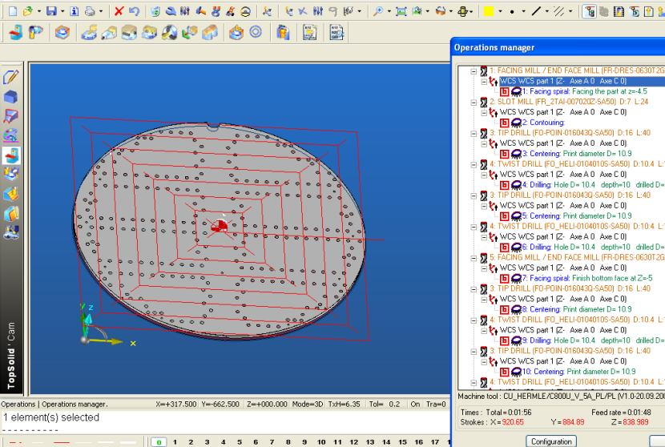The height and width of the screenshot is (447, 665).
Task: Open the zoom magnifier dropdown arrow
Action: [x=389, y=11]
